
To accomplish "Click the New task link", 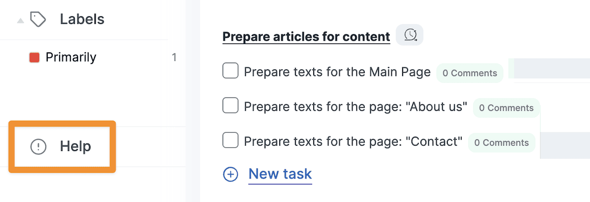I will point(280,174).
